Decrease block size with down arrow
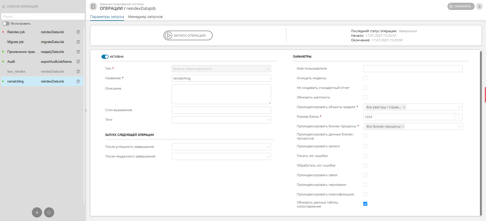 [459, 118]
